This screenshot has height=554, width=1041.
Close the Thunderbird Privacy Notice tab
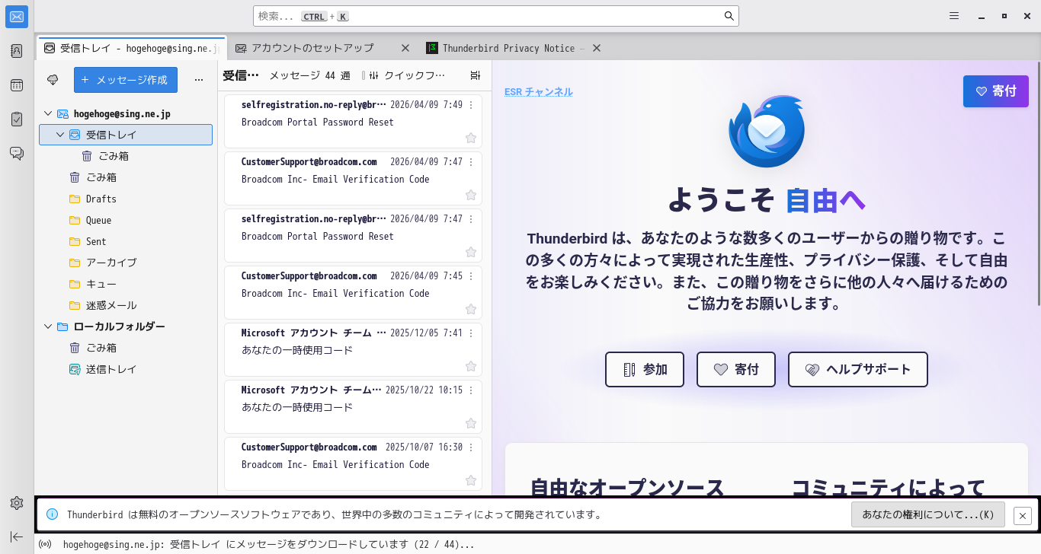pos(597,48)
